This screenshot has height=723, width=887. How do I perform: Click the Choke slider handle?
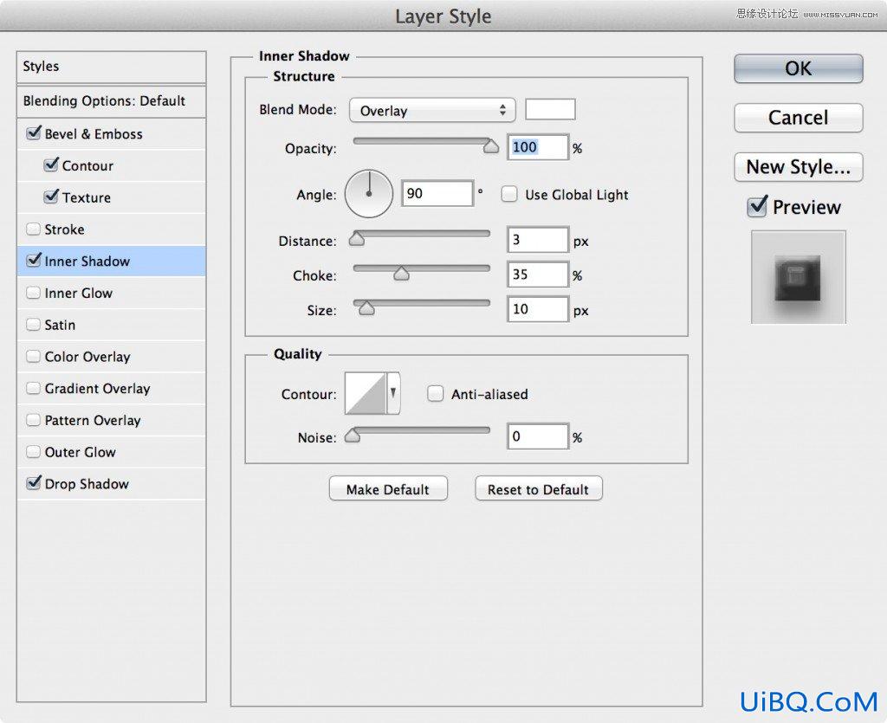click(x=401, y=274)
